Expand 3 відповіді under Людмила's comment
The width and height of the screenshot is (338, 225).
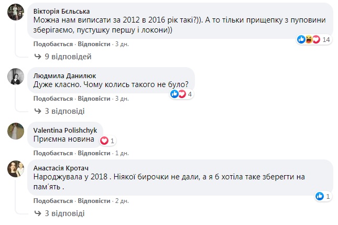pos(61,111)
